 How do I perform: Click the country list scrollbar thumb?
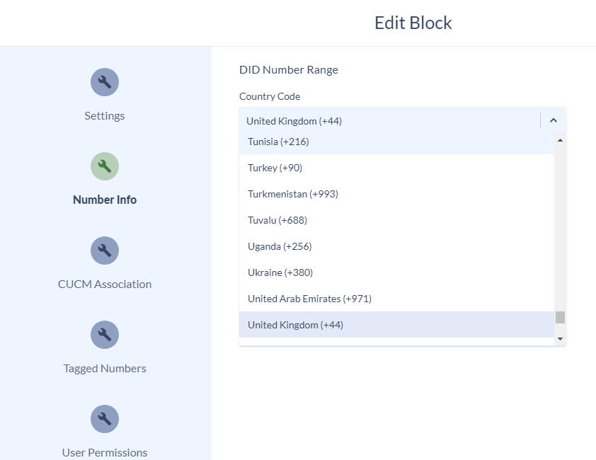click(560, 318)
